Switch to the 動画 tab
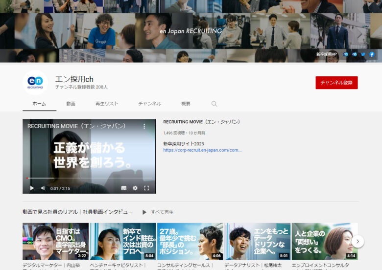This screenshot has height=270, width=382. [71, 104]
